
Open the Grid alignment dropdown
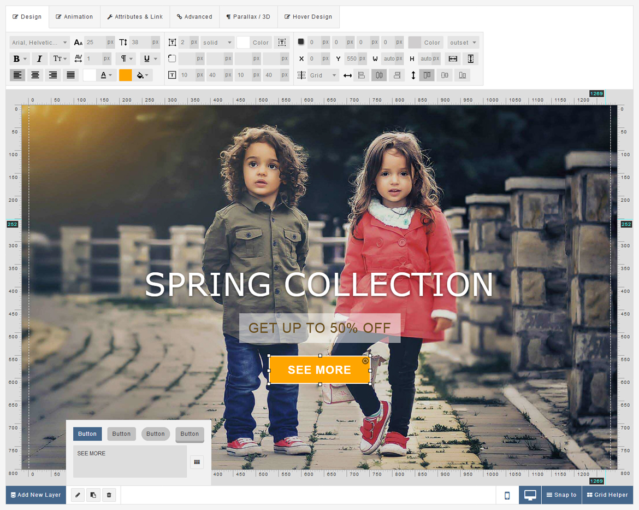click(323, 75)
